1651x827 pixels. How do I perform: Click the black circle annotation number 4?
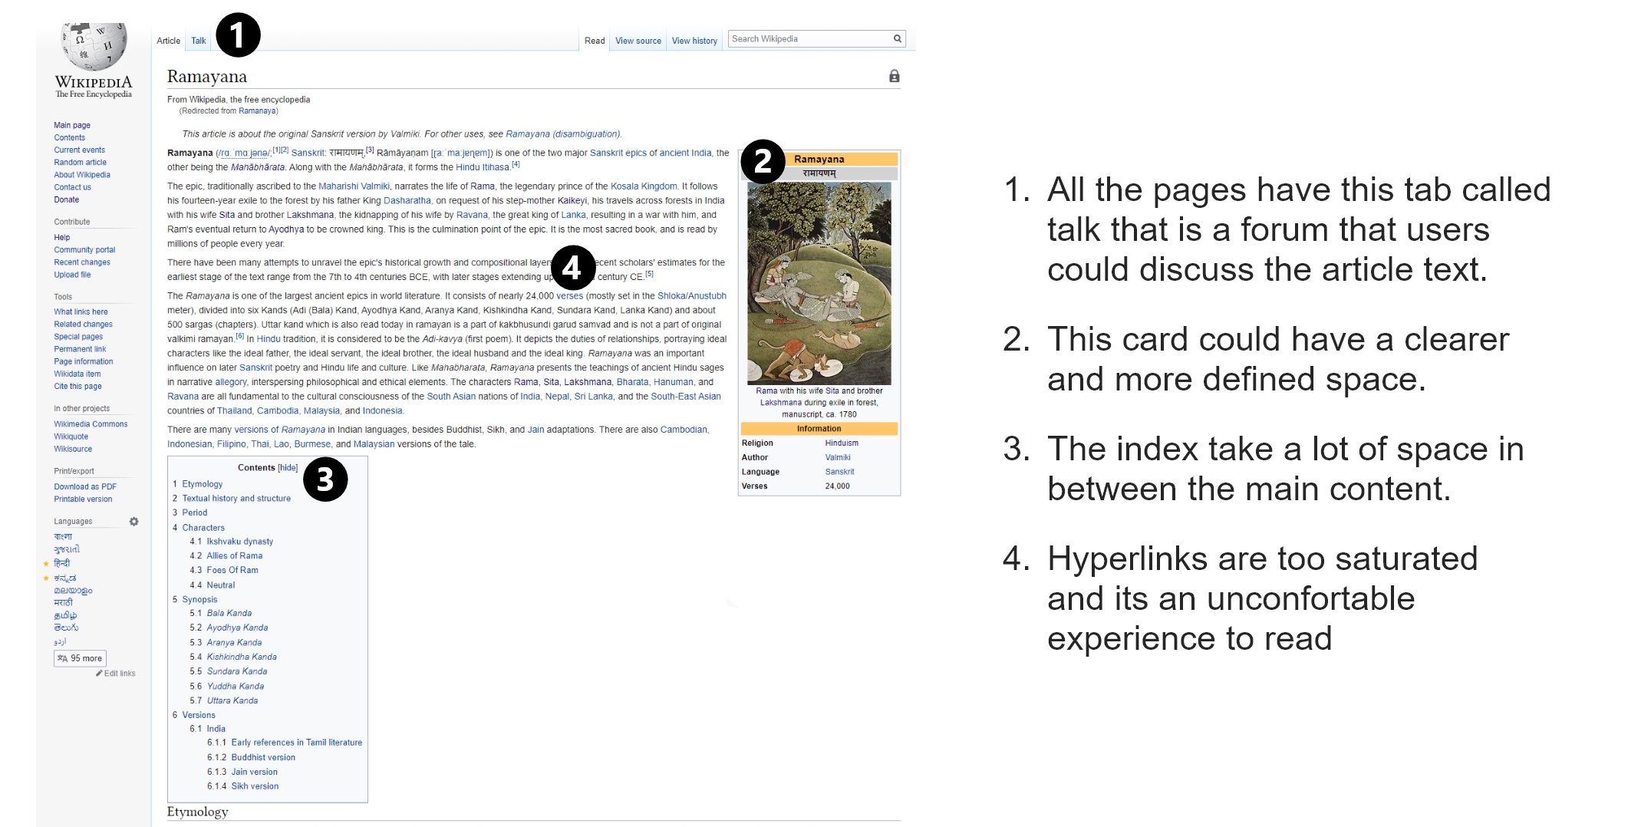pos(573,268)
